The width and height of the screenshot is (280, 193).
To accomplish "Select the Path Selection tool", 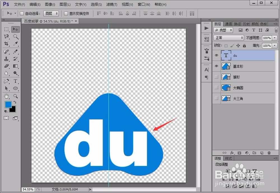I will [x=6, y=88].
